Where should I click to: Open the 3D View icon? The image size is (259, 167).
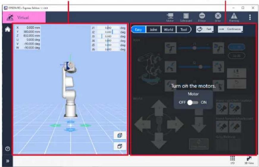click(249, 160)
